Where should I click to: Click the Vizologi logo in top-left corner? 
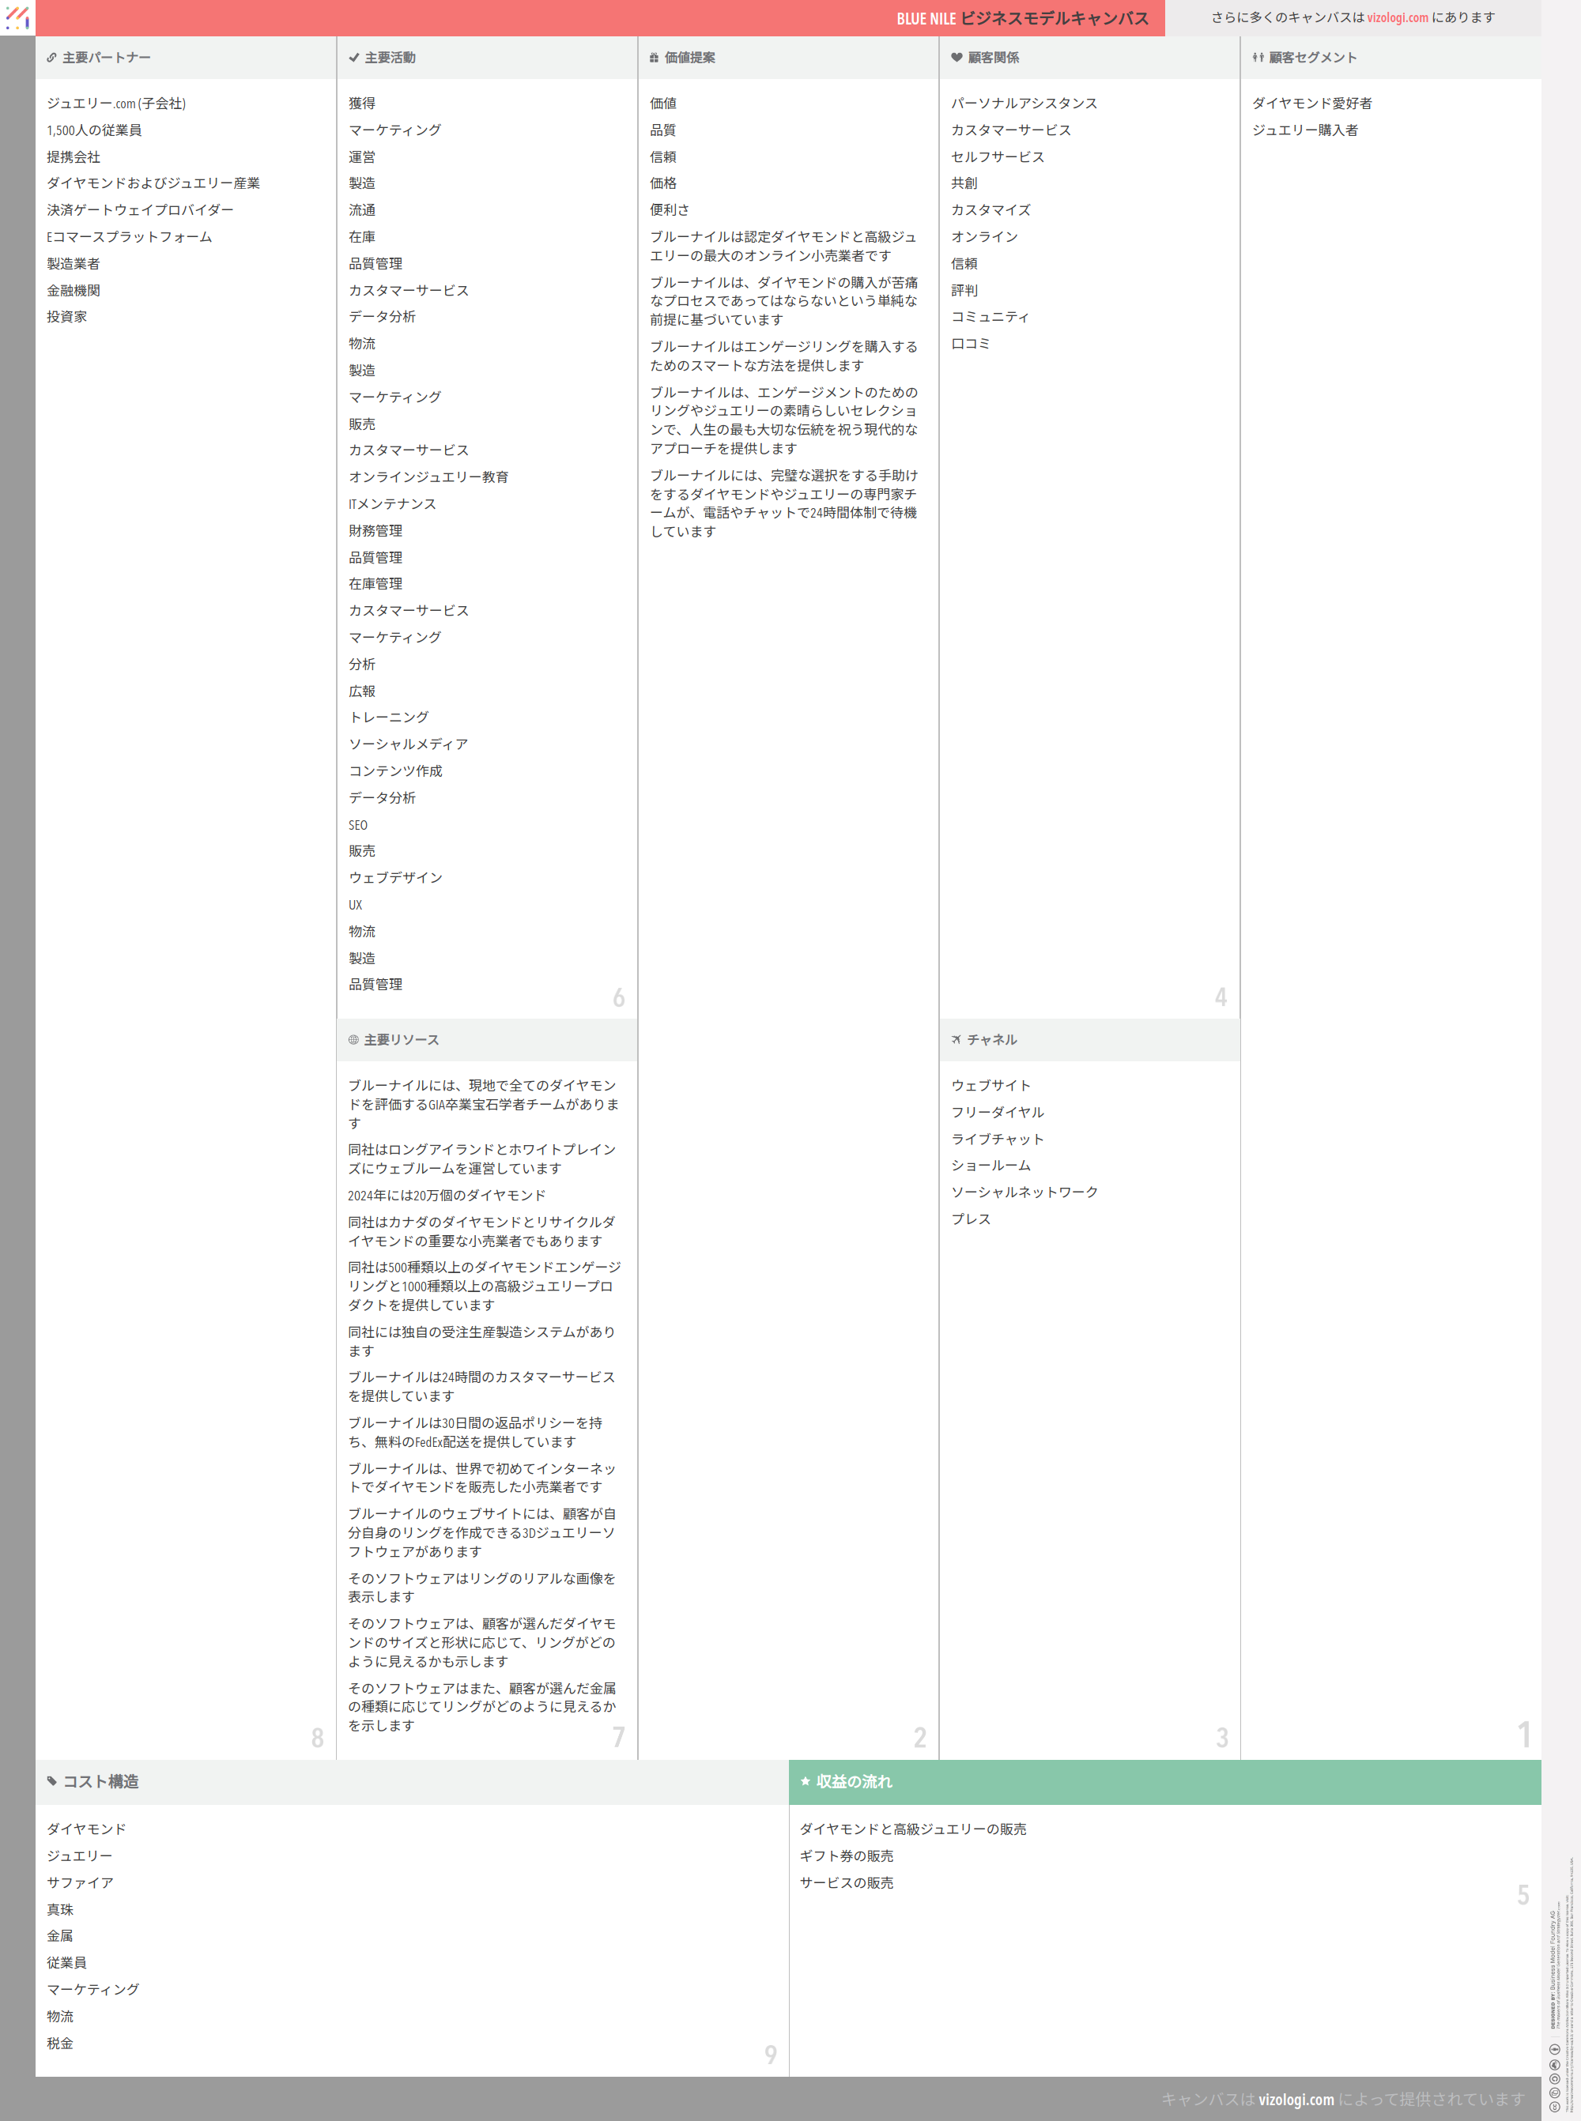click(17, 17)
